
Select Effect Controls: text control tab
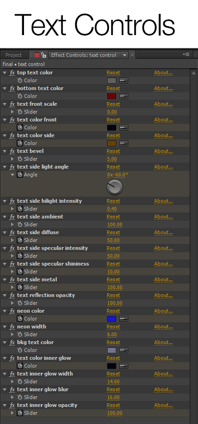[x=84, y=55]
